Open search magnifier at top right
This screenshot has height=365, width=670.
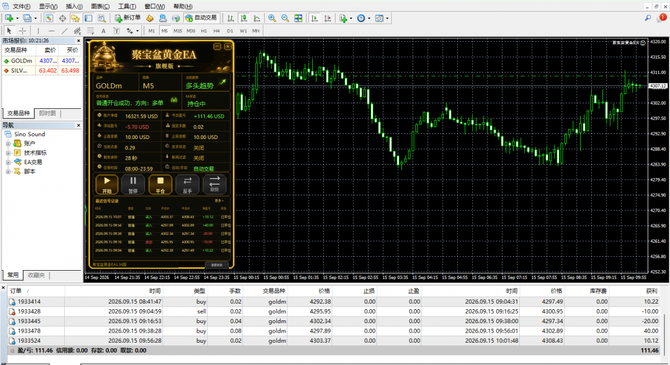point(648,18)
